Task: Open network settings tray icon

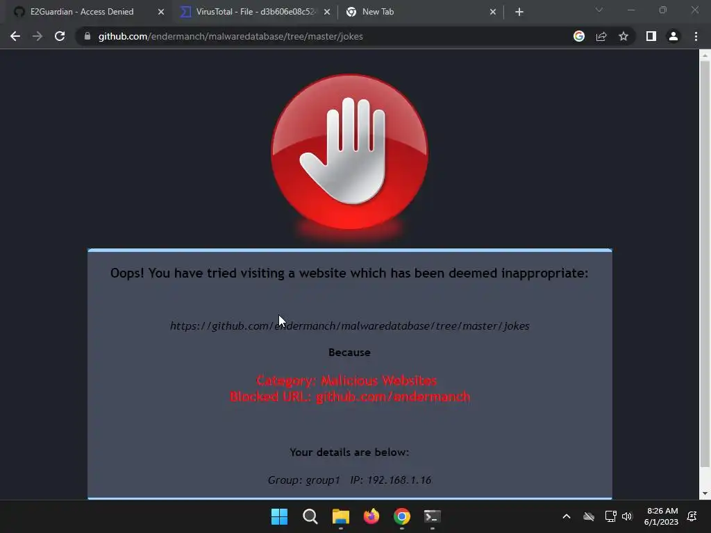Action: (611, 516)
